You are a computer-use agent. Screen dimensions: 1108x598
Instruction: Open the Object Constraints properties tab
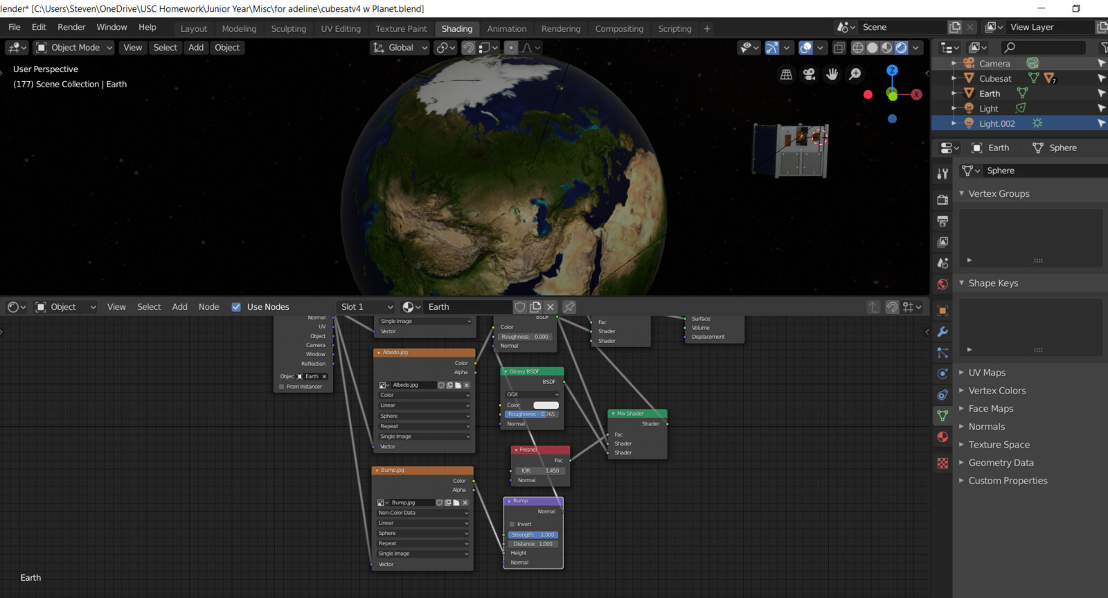[x=942, y=395]
